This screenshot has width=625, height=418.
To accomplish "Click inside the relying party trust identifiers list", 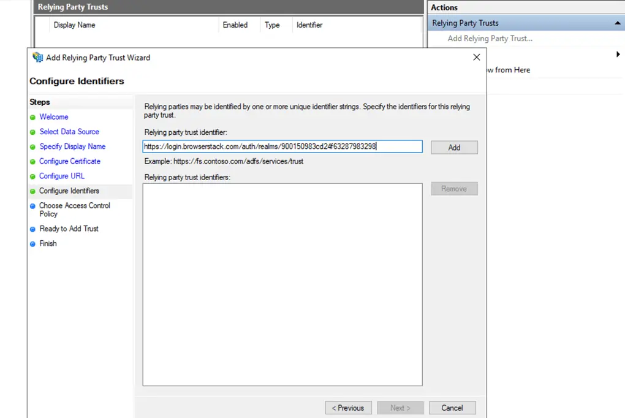I will [282, 284].
